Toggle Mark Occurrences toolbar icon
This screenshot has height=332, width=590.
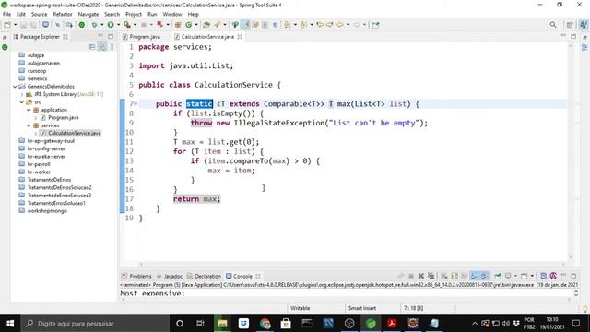coord(246,25)
